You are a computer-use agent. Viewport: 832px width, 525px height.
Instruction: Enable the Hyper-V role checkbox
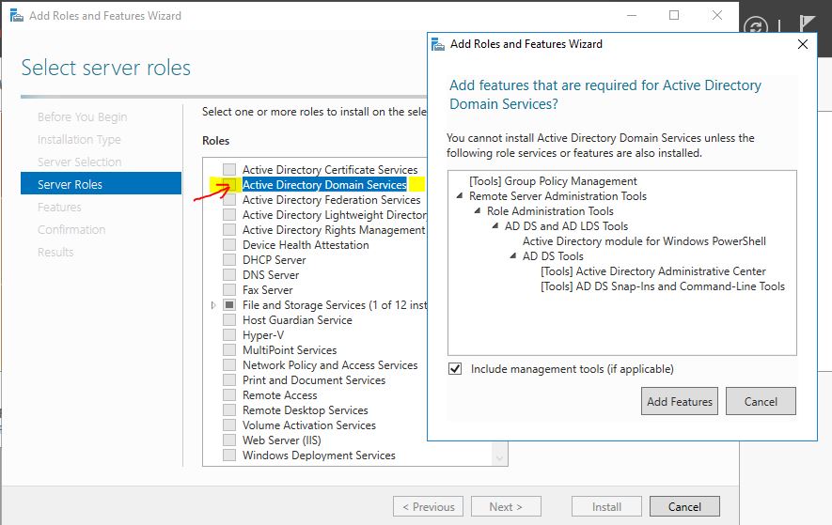coord(229,335)
